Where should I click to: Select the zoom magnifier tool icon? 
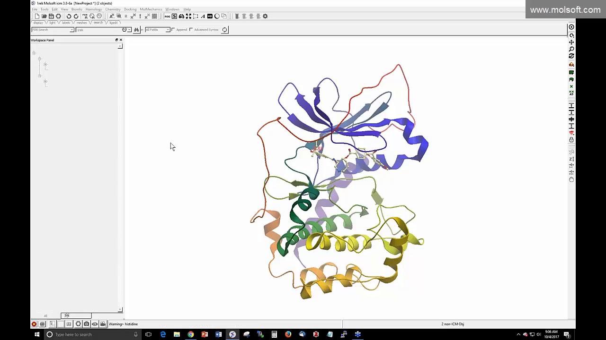click(x=571, y=49)
